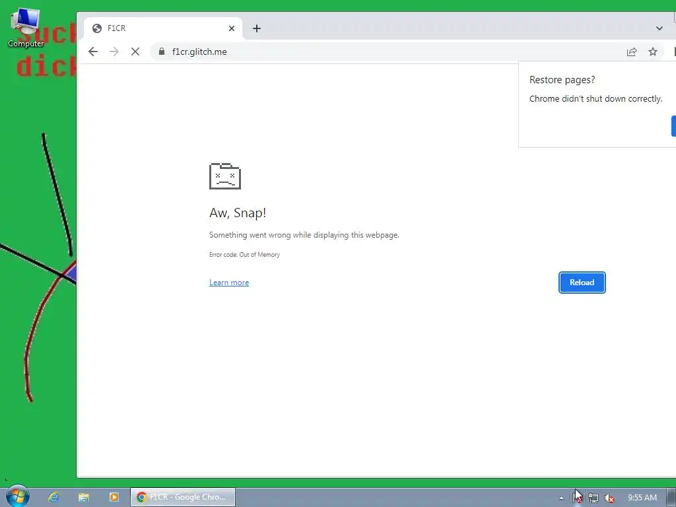Bookmark this page with the star icon
Screen dimensions: 676x507
(x=653, y=51)
